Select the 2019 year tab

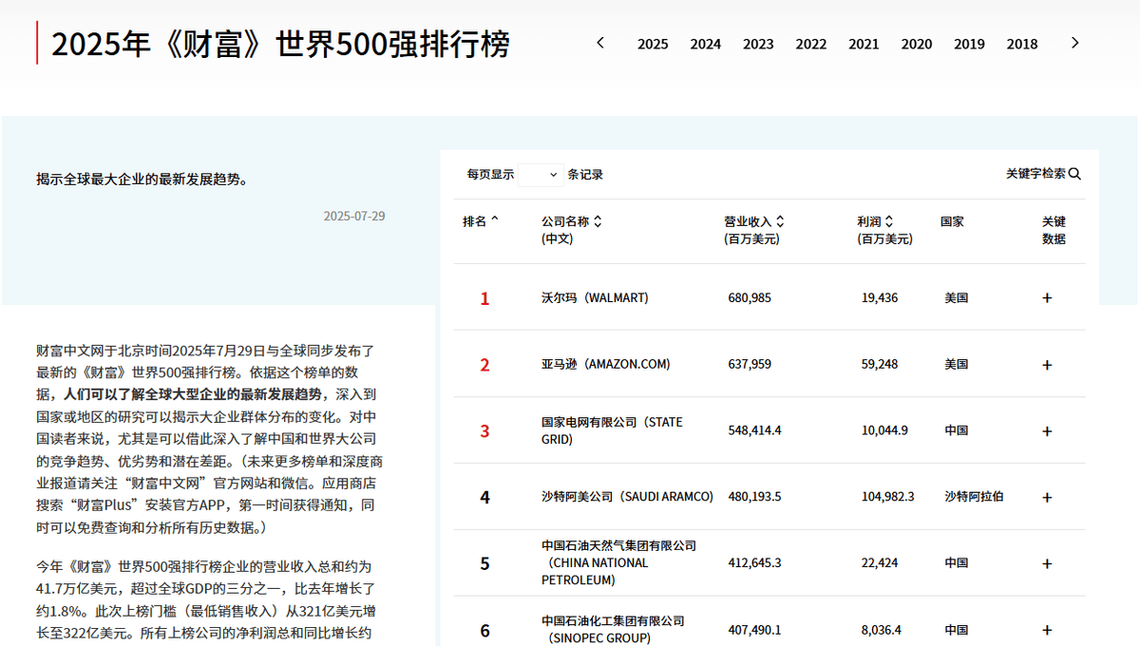coord(969,44)
